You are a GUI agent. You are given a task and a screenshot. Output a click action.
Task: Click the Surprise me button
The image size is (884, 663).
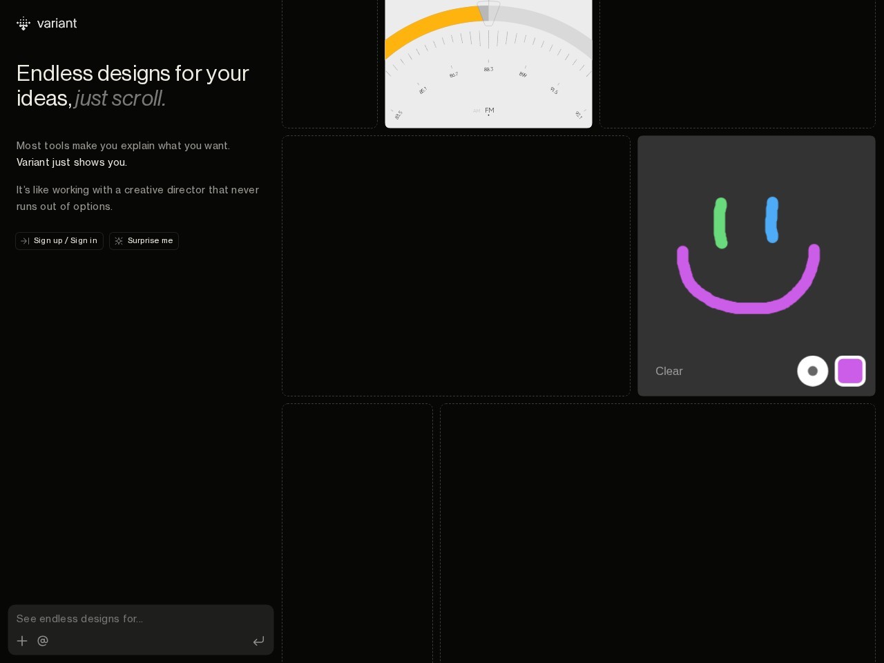[144, 241]
